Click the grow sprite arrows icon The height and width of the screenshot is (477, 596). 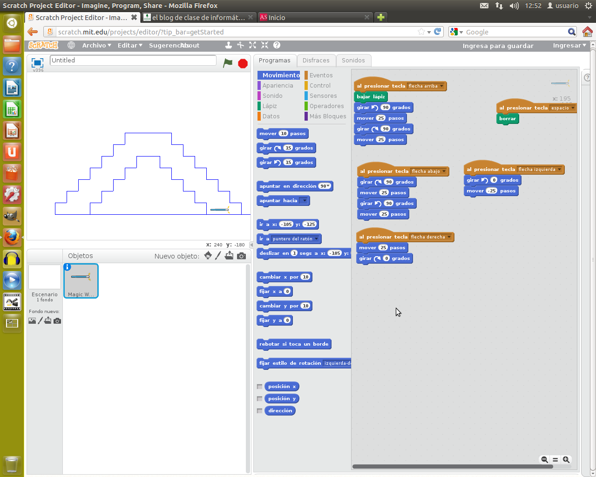(x=252, y=45)
